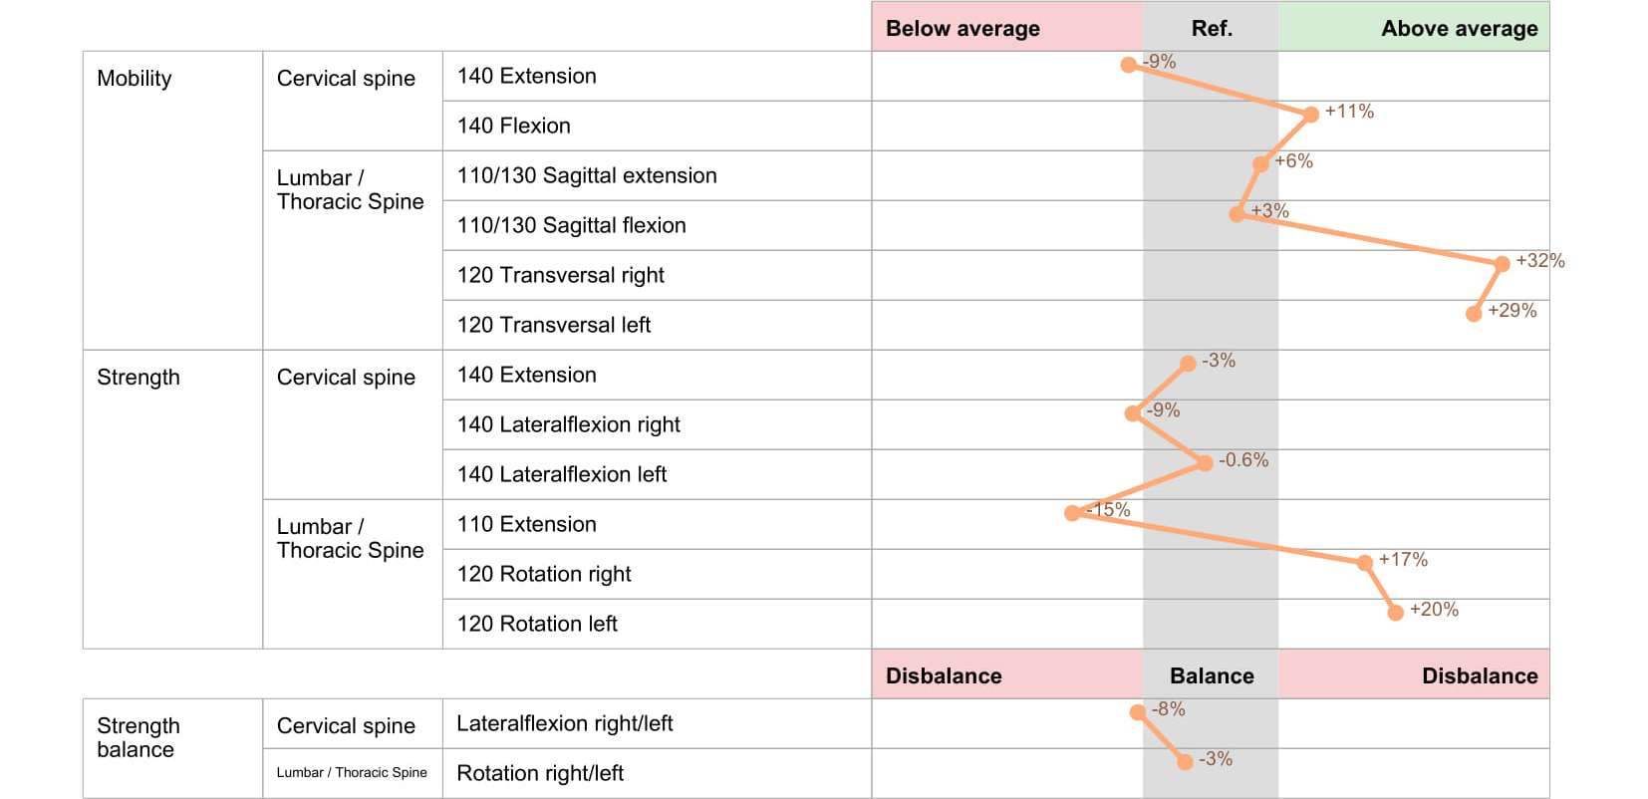Click the 140 Lateralflexion right row label
The width and height of the screenshot is (1648, 799).
(x=568, y=424)
